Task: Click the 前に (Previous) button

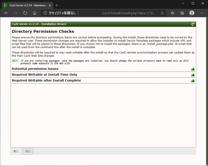Action: pos(16,151)
